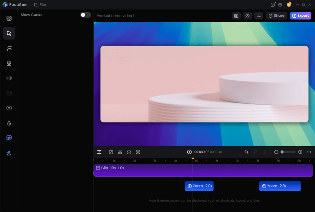Expand the timeline panels options menu
The image size is (315, 212).
click(99, 152)
